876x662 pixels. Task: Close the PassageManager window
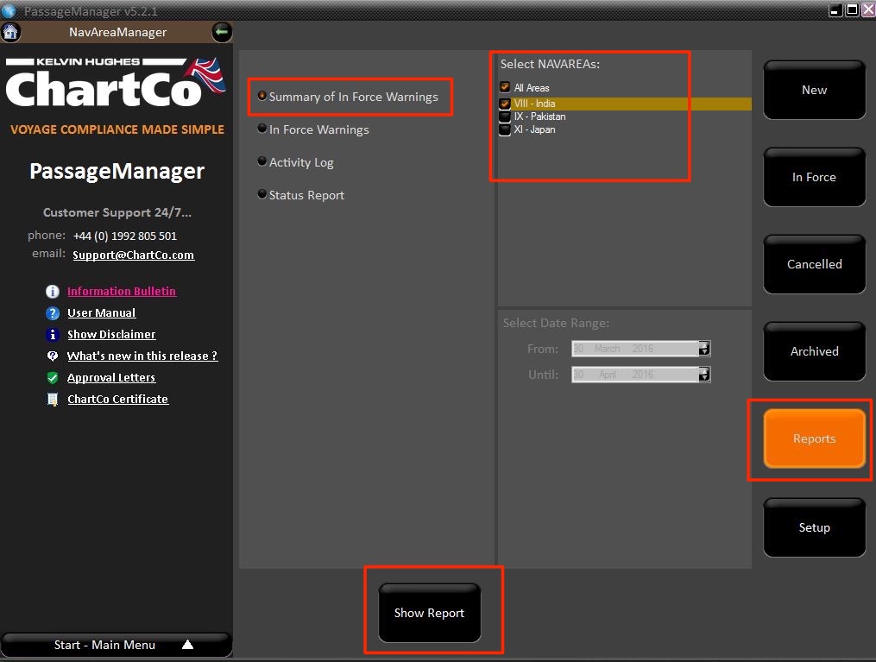click(868, 10)
